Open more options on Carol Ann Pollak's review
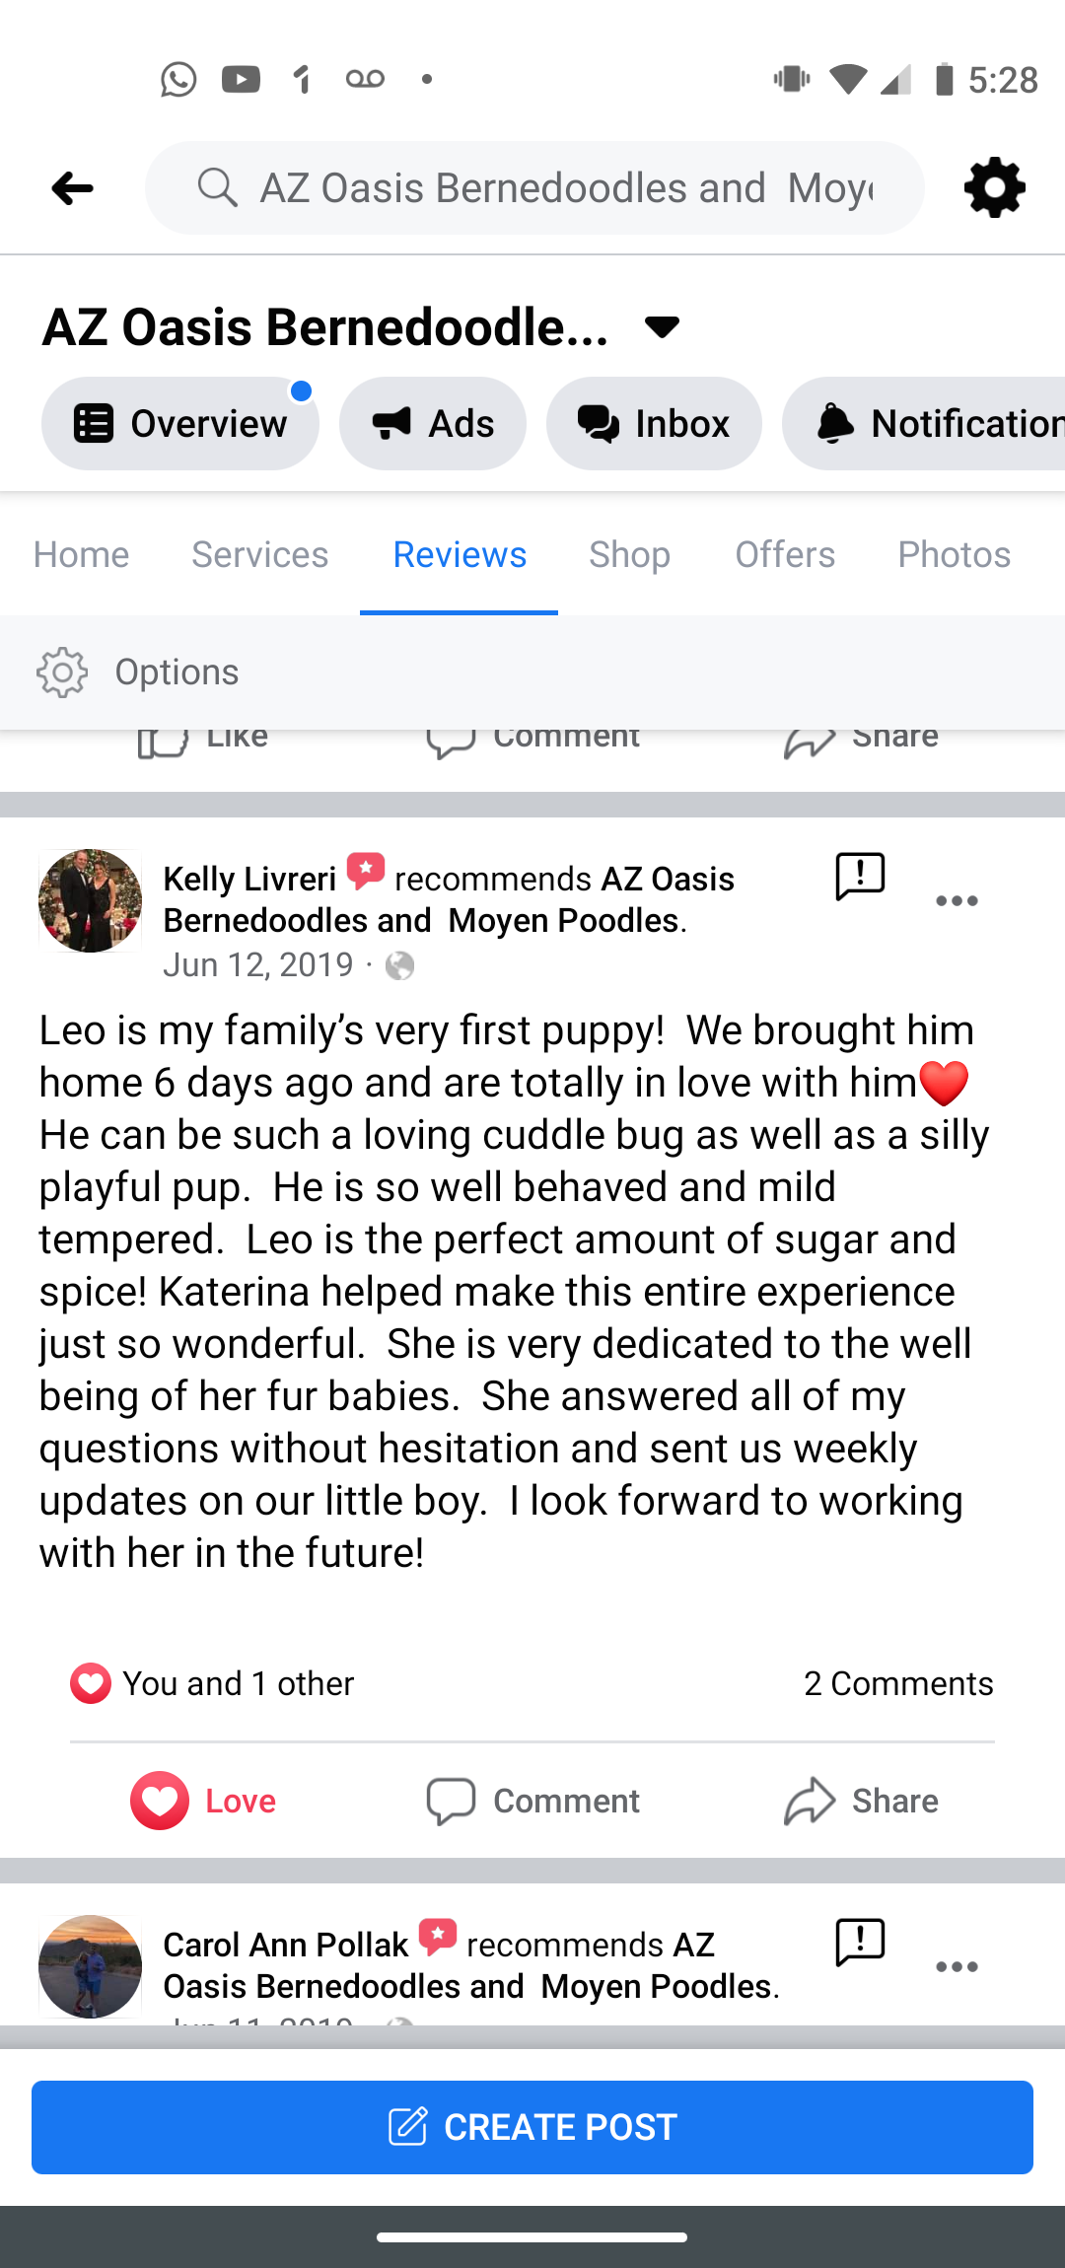 click(956, 1966)
